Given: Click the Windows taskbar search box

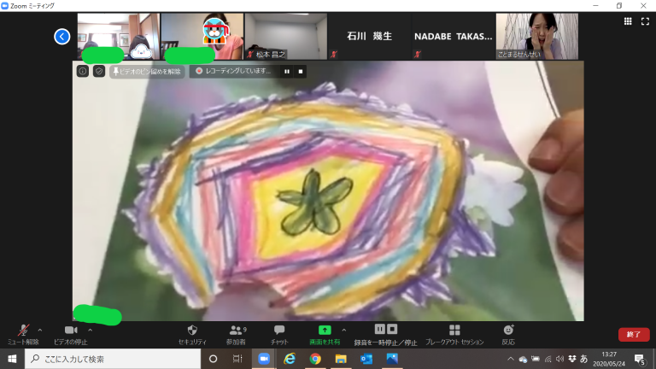Looking at the screenshot, I should coord(111,359).
